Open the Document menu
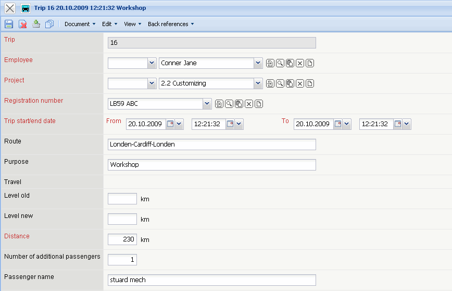Image resolution: width=452 pixels, height=291 pixels. click(x=80, y=24)
